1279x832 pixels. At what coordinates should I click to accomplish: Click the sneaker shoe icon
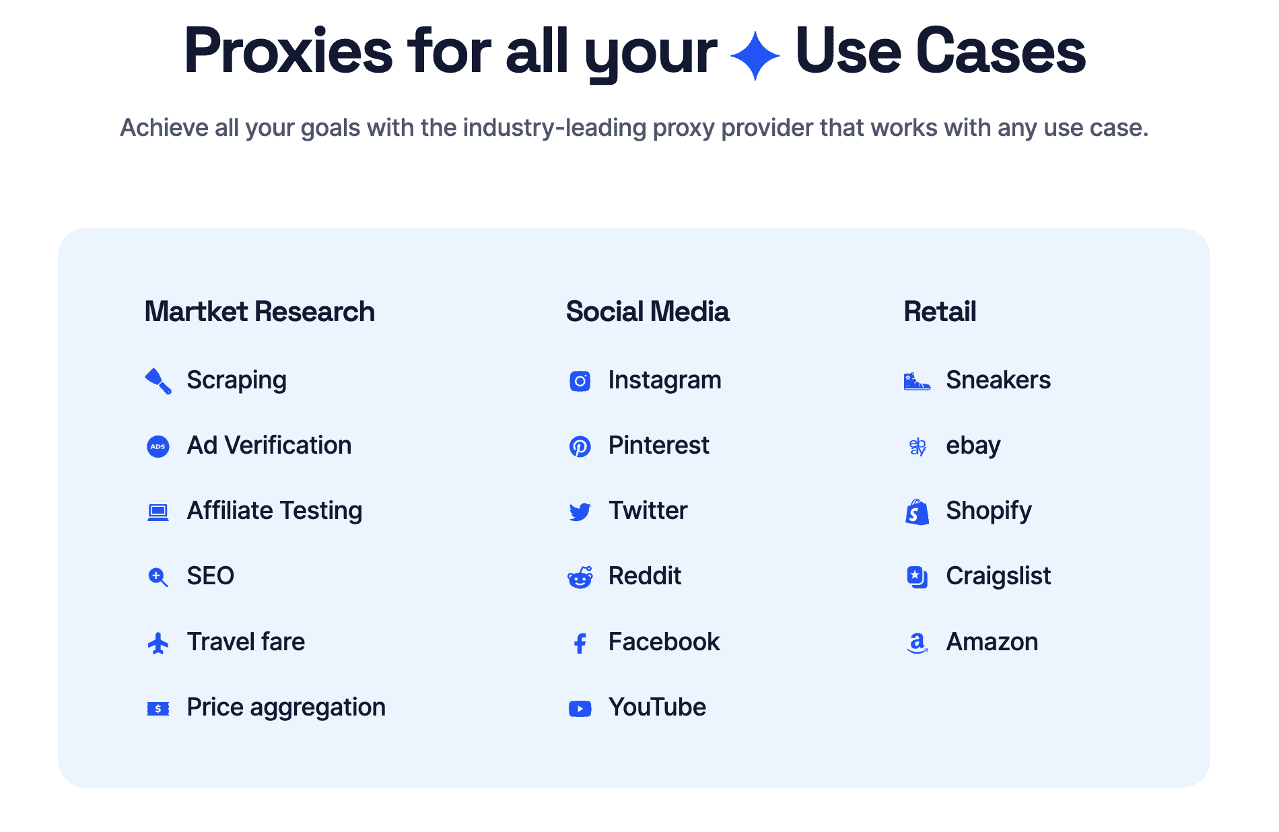917,382
